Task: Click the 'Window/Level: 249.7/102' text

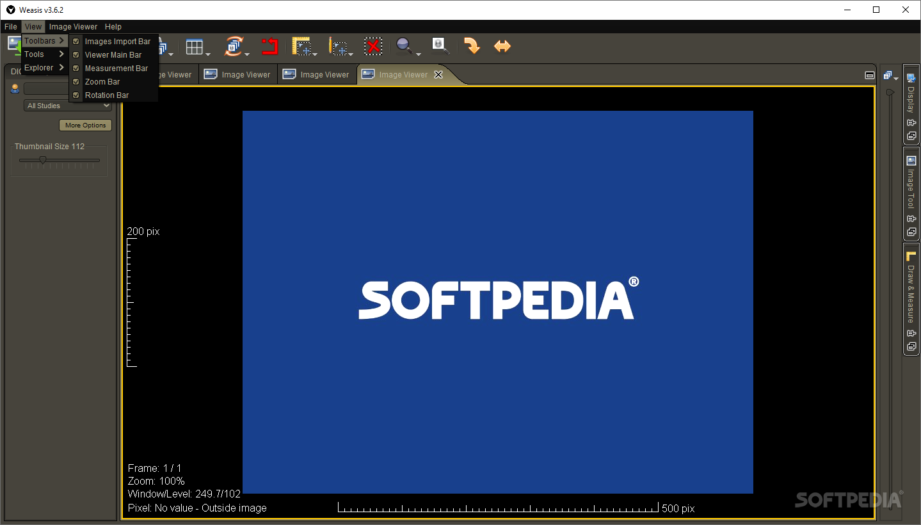Action: 184,494
